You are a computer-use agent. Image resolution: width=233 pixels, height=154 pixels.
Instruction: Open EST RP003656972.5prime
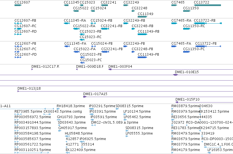(x=33, y=117)
